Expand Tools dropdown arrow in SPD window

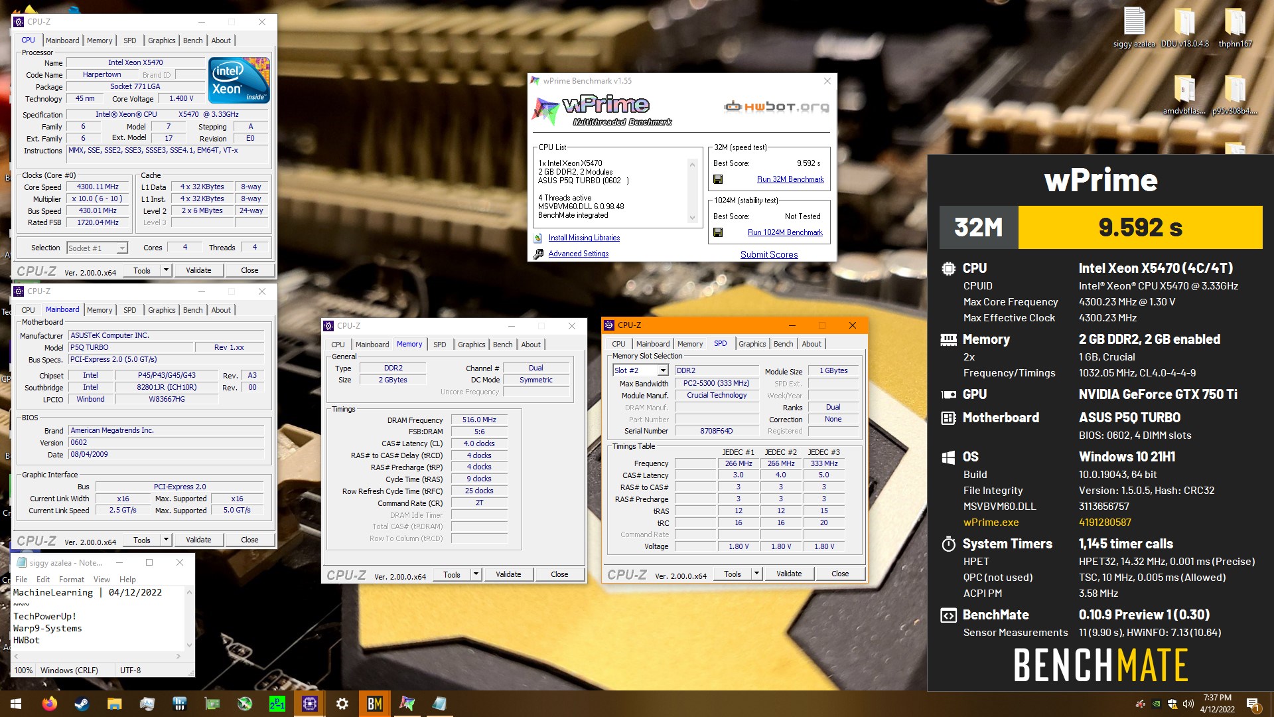tap(756, 574)
